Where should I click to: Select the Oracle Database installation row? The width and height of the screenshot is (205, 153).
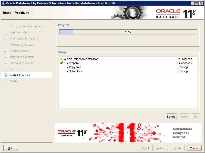pyautogui.click(x=128, y=59)
